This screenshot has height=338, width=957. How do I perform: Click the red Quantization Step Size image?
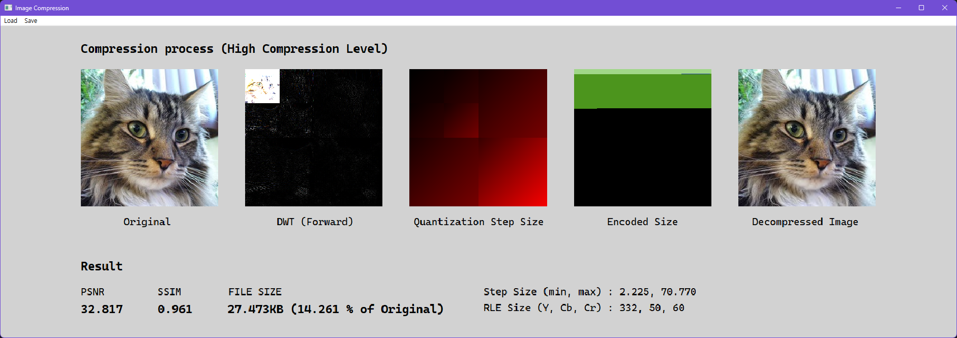(478, 138)
